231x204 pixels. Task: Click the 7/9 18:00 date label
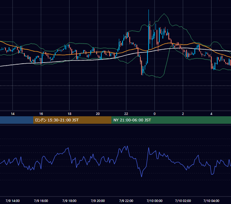(69, 201)
